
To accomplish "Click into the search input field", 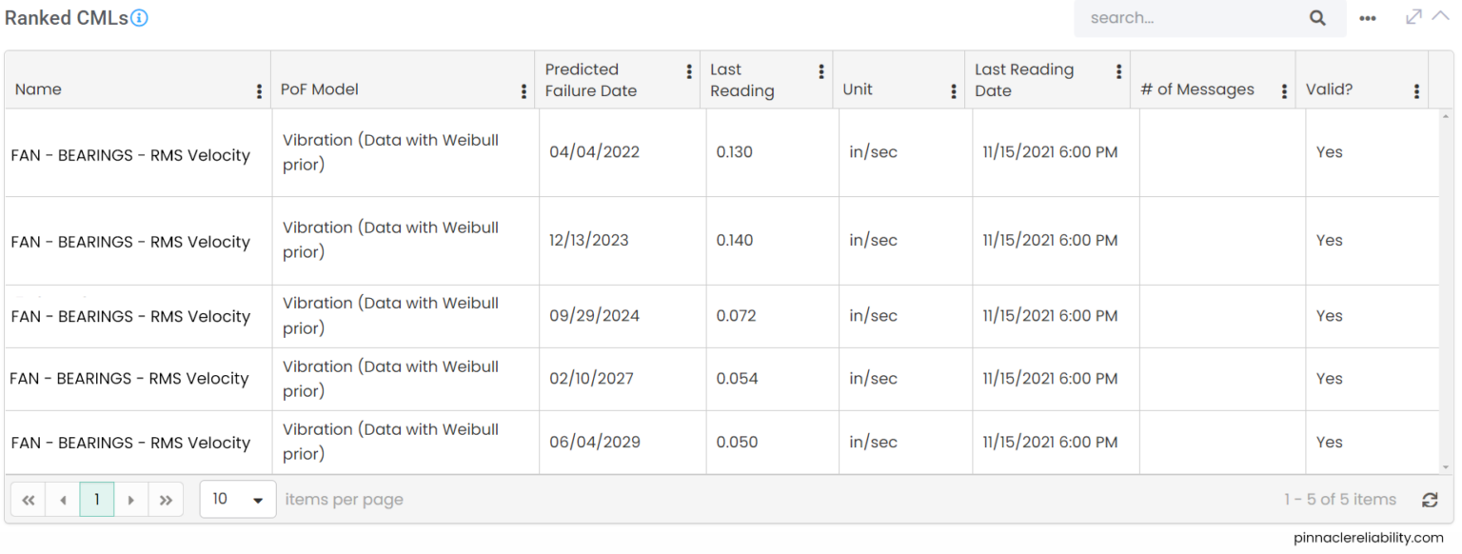I will [1190, 18].
